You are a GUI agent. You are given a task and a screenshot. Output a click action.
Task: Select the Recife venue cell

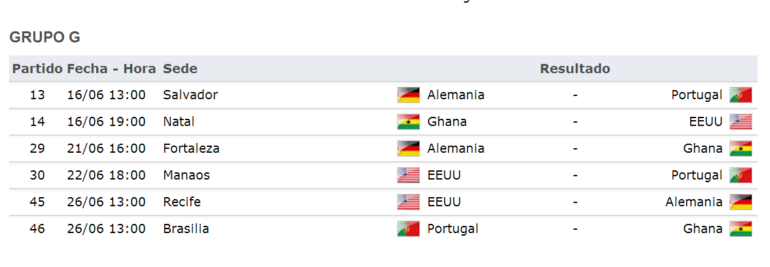point(182,202)
